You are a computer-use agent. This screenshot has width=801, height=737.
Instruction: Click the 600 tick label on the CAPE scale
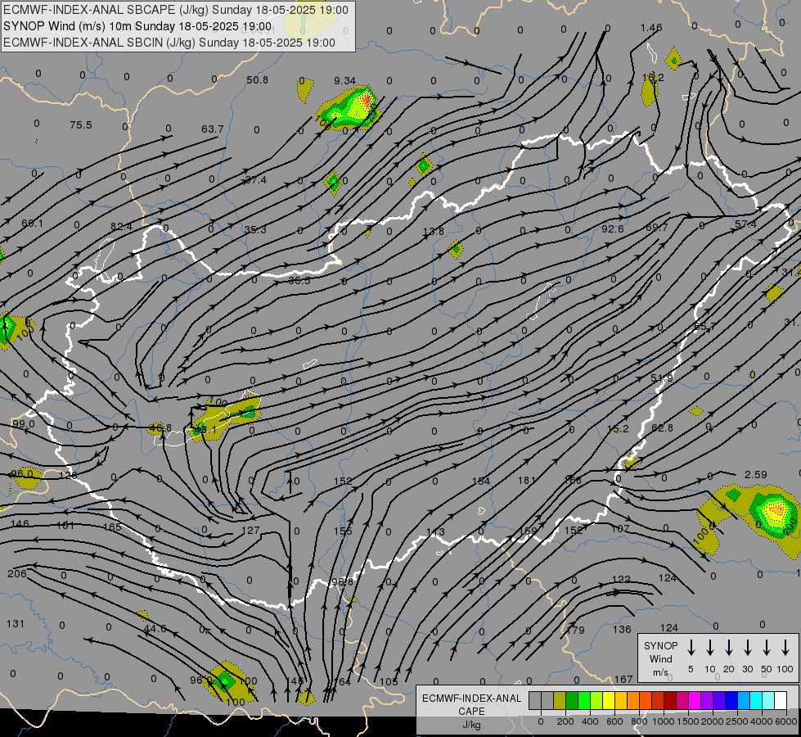click(614, 721)
